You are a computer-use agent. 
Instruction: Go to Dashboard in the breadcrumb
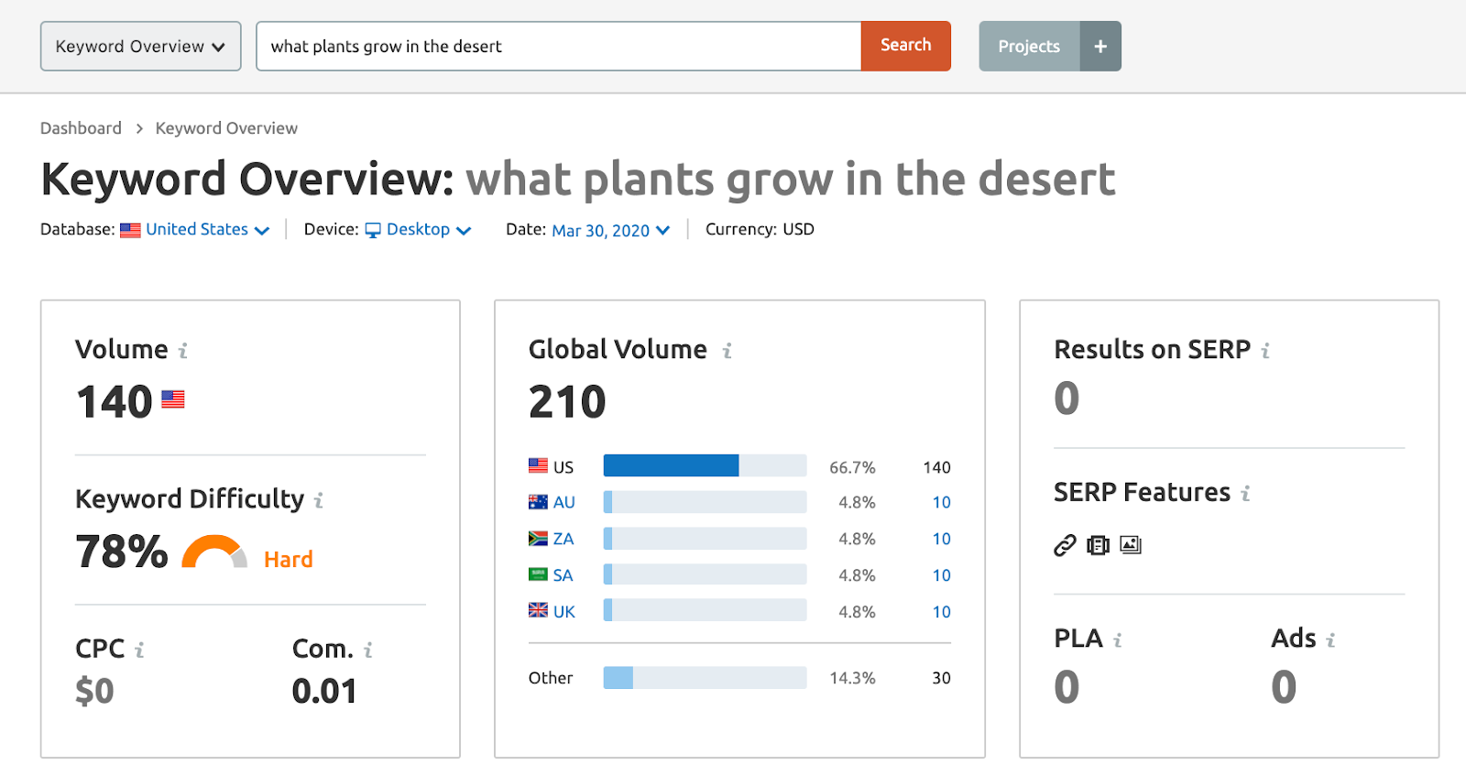click(81, 128)
